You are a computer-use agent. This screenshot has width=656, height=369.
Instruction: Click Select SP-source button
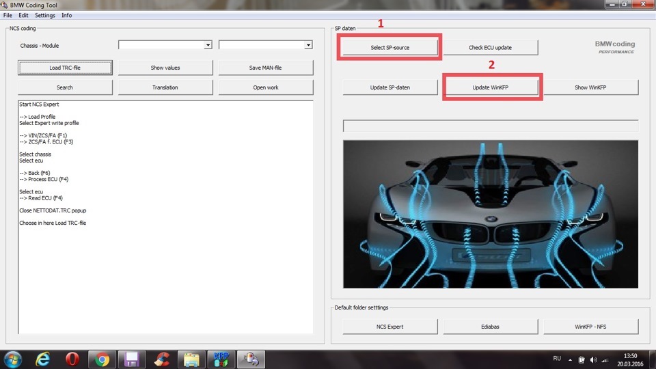point(390,48)
